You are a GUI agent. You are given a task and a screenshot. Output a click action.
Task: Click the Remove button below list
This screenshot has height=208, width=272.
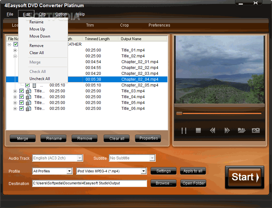[85, 139]
